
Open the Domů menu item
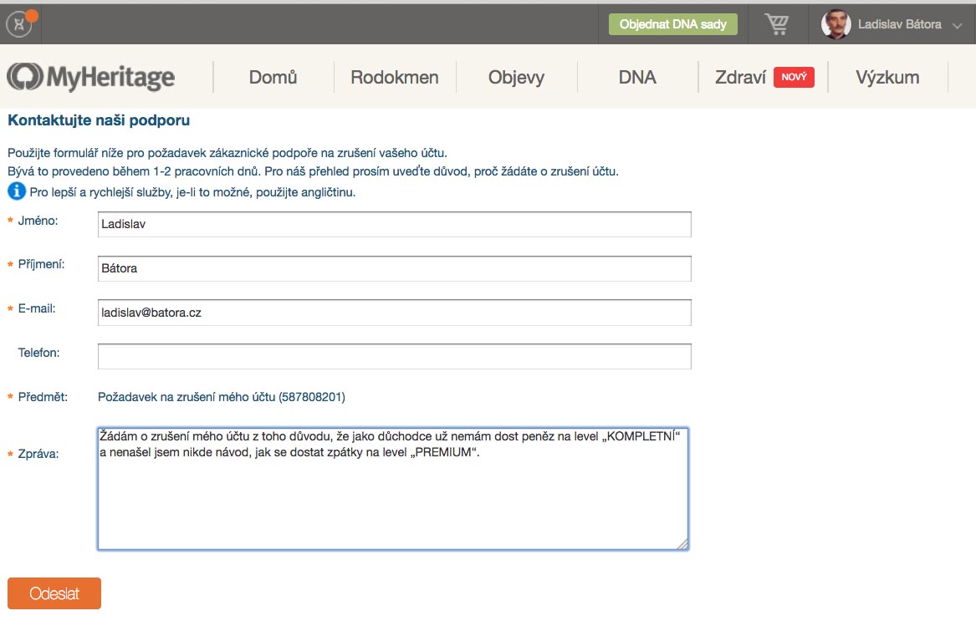point(273,77)
